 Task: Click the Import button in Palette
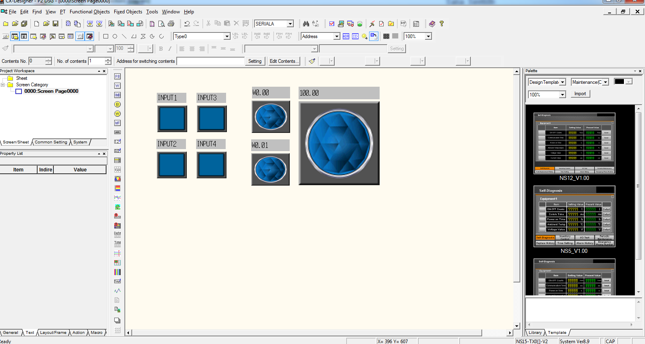point(580,94)
